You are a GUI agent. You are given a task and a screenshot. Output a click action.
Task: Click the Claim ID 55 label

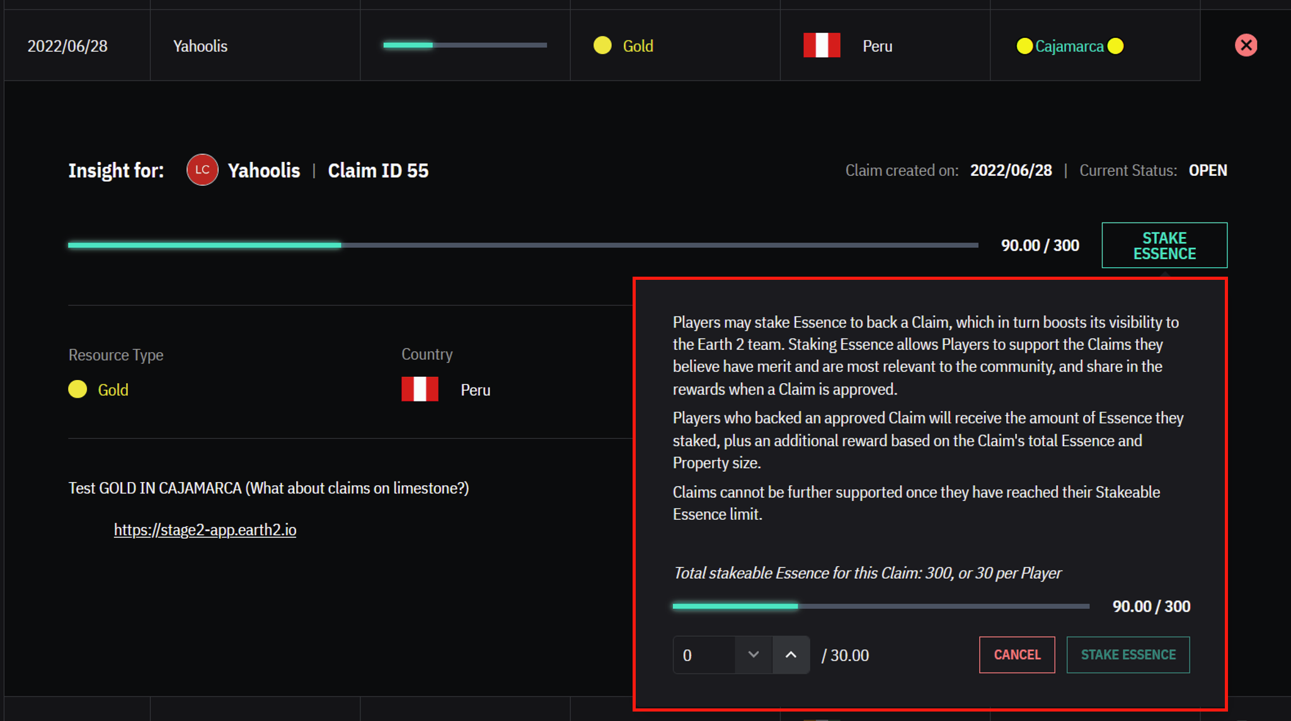click(377, 170)
